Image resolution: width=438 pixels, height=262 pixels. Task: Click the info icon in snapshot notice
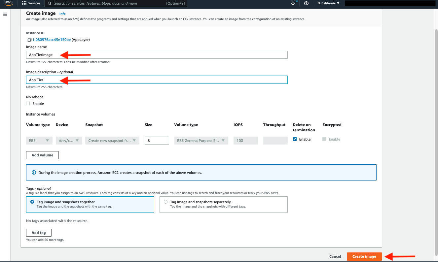(34, 173)
